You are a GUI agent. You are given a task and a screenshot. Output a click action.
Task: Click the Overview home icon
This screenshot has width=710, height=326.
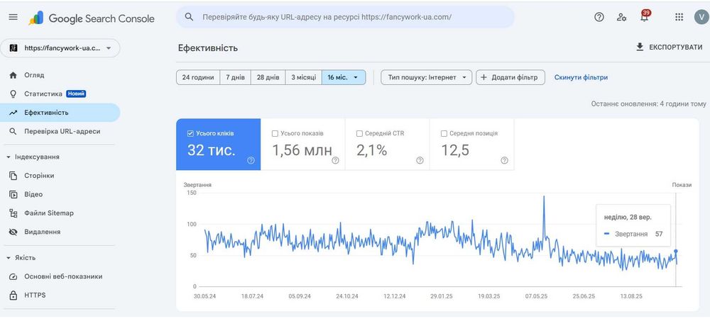(x=13, y=75)
